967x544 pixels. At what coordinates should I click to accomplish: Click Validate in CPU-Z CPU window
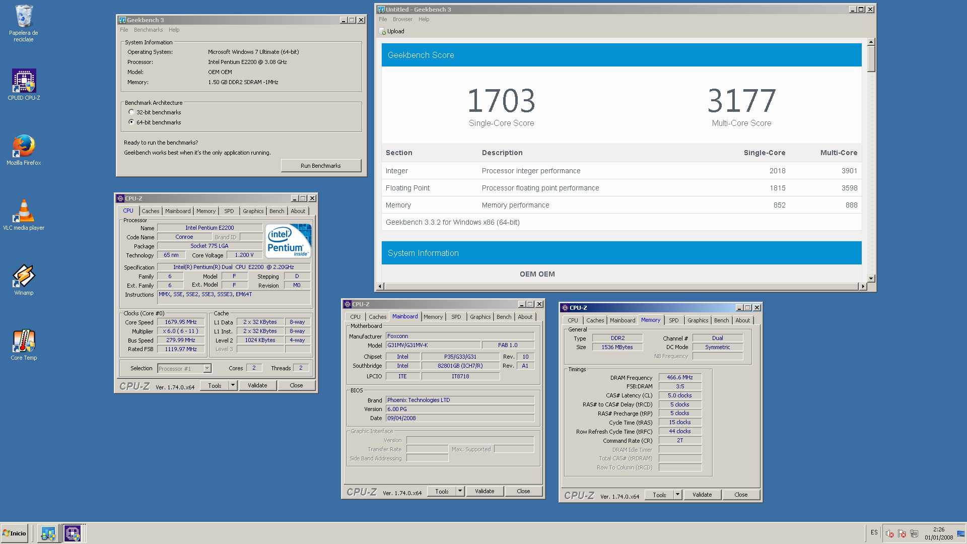point(257,385)
